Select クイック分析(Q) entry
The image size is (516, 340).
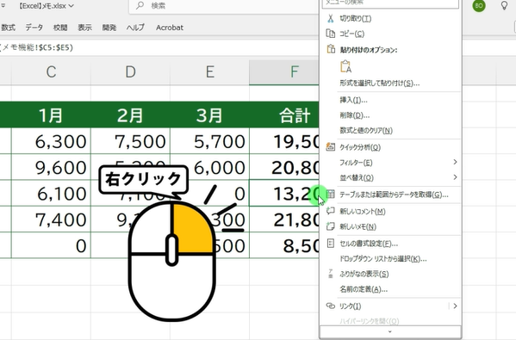360,147
